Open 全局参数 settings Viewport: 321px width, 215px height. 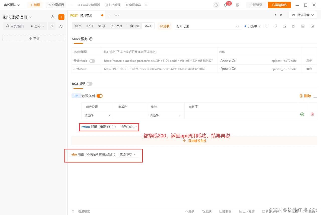pyautogui.click(x=133, y=5)
